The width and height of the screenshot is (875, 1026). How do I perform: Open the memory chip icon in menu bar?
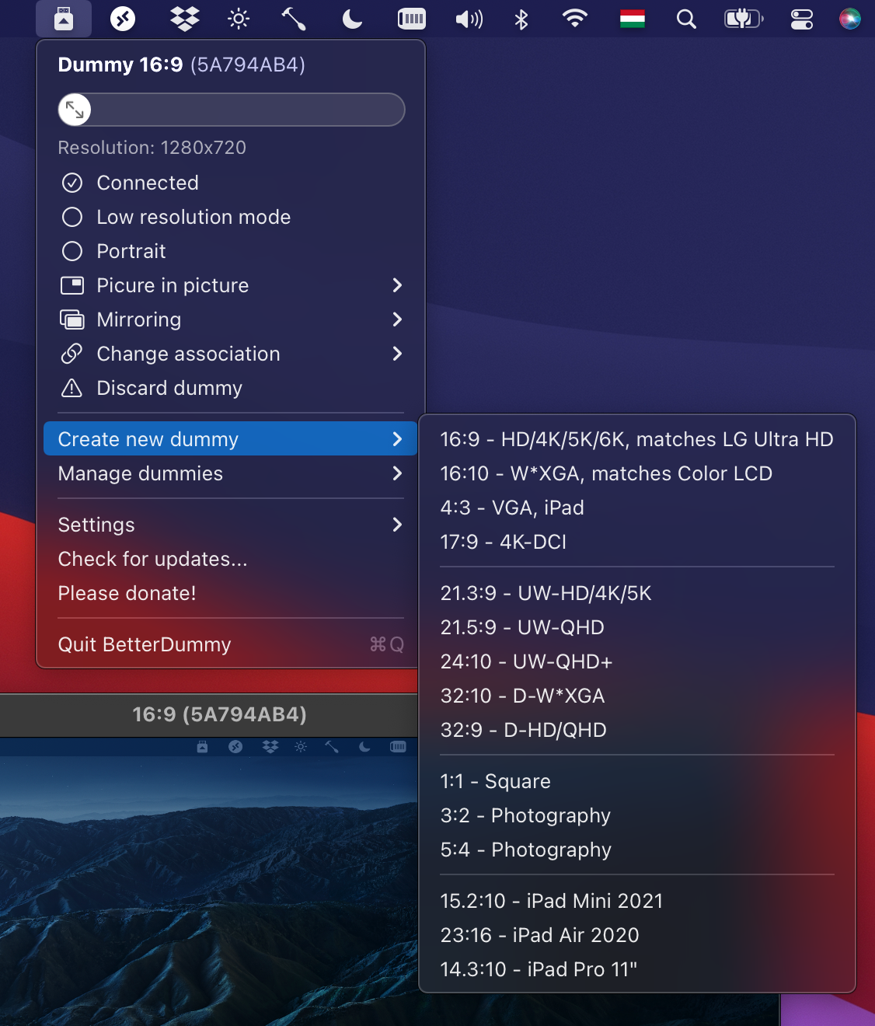(x=411, y=19)
